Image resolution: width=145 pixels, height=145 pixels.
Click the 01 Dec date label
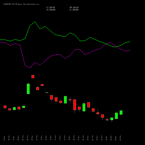pos(106,138)
